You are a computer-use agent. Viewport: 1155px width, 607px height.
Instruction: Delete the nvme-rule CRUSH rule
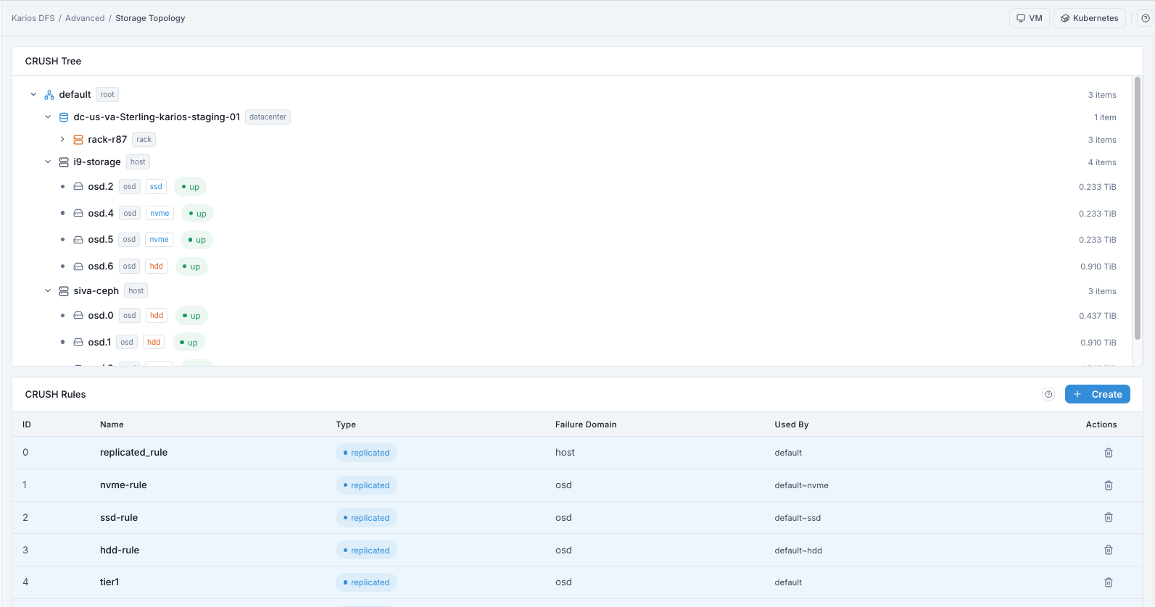coord(1109,485)
